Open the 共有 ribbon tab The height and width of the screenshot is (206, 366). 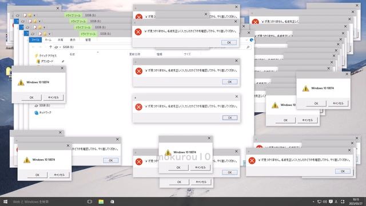point(61,40)
